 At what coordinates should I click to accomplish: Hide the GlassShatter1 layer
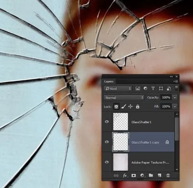[x=107, y=122]
